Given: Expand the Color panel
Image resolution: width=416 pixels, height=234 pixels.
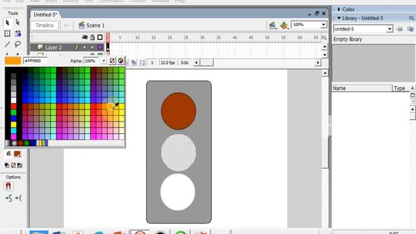Looking at the screenshot, I should (x=339, y=9).
